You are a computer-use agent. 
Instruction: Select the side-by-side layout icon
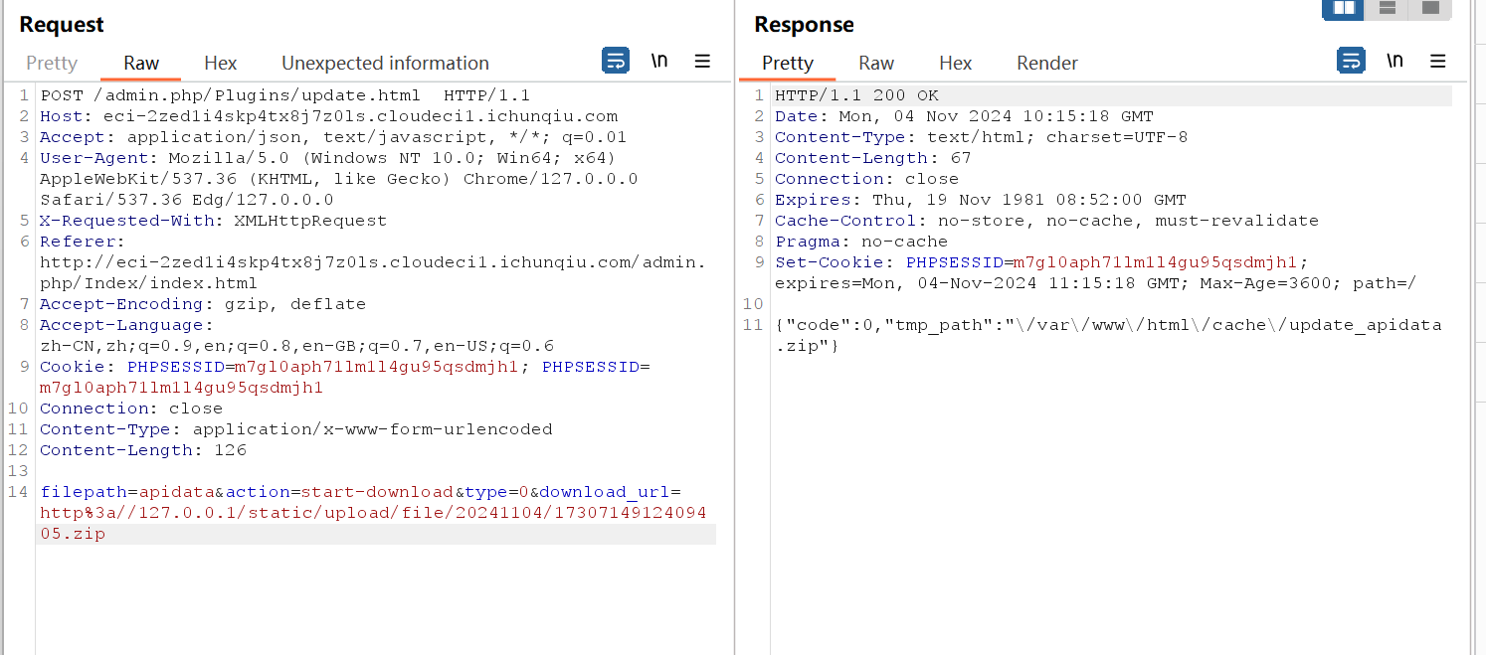point(1344,8)
